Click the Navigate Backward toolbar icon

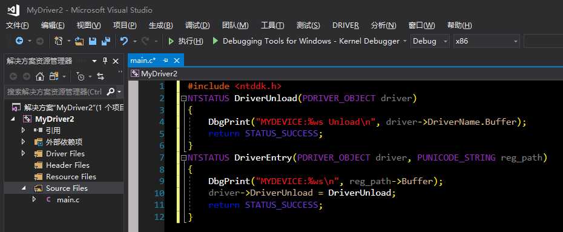pyautogui.click(x=19, y=41)
